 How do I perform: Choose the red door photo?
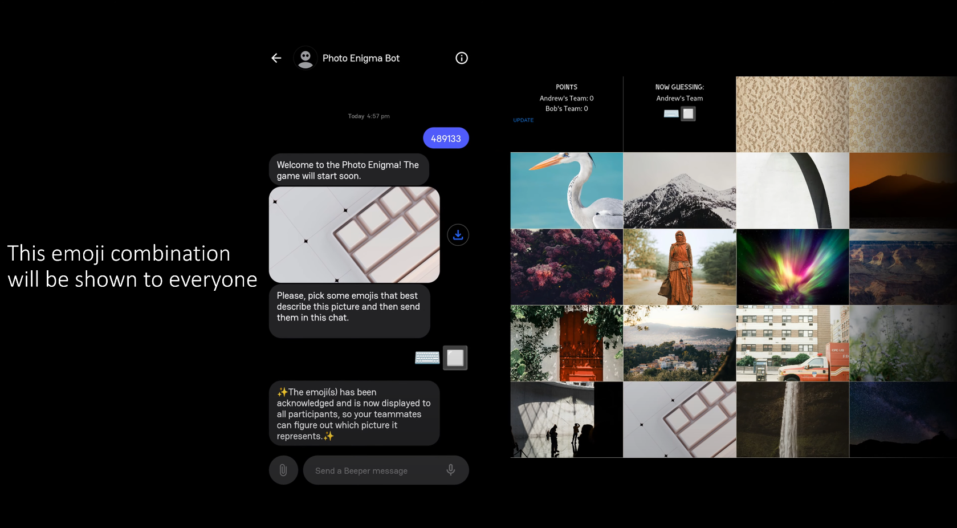(x=567, y=343)
